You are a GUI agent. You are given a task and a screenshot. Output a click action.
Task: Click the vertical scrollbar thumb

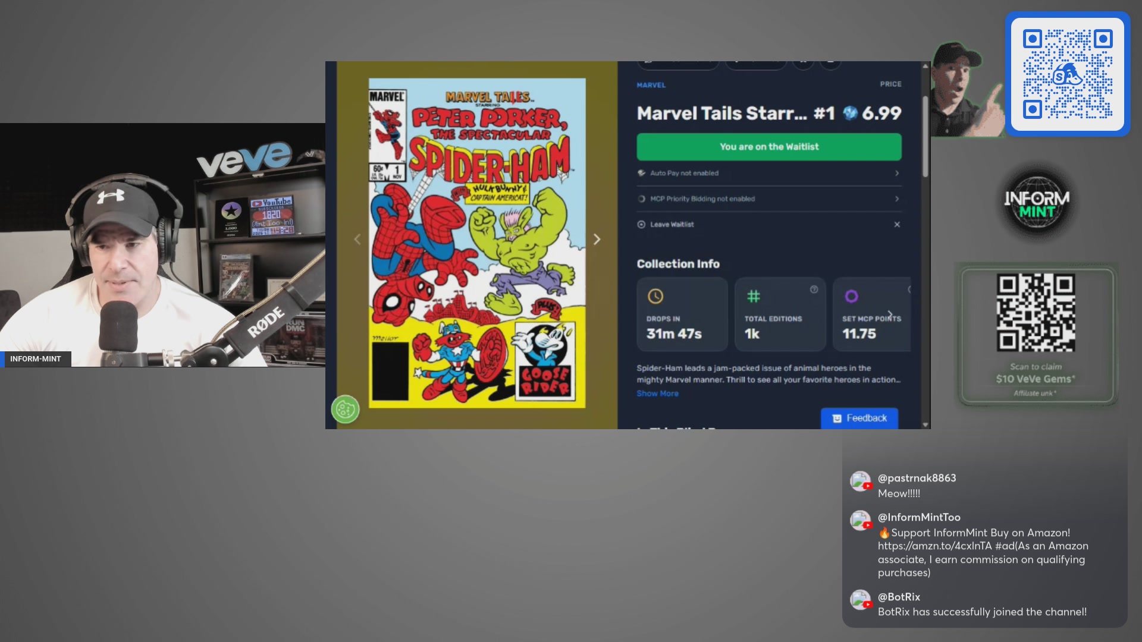tap(925, 137)
